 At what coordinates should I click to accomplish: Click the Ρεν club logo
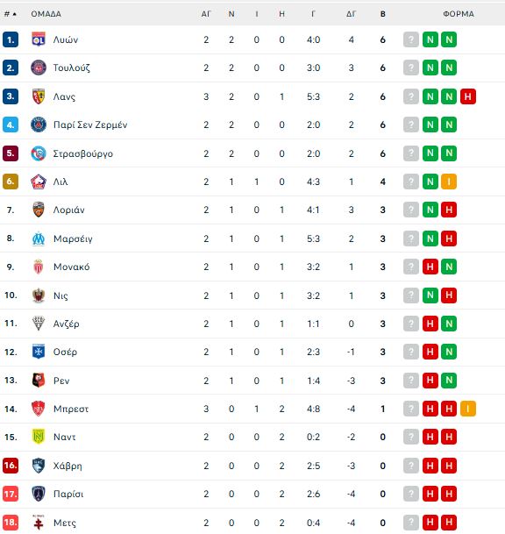tap(39, 381)
